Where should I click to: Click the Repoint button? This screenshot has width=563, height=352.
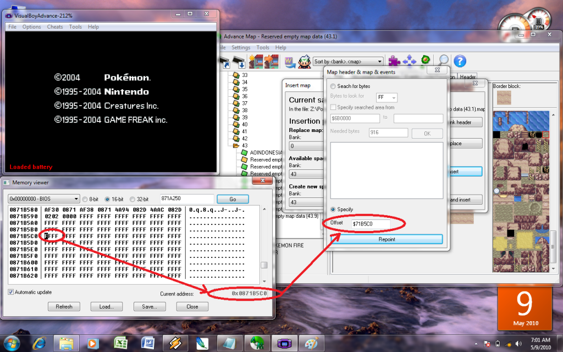[x=387, y=239]
